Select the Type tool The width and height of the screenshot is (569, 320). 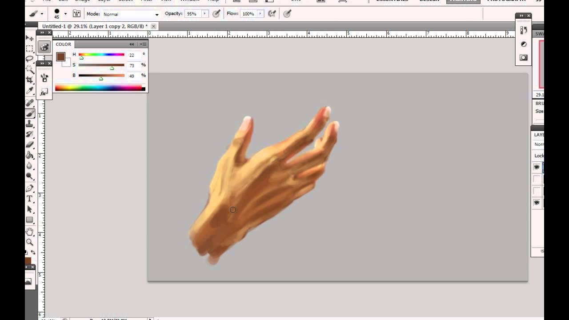click(x=30, y=199)
